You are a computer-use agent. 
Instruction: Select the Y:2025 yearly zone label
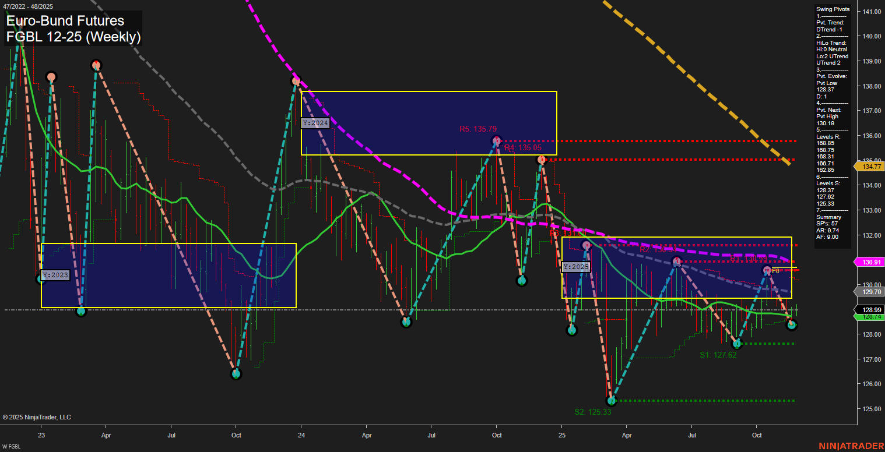click(576, 267)
